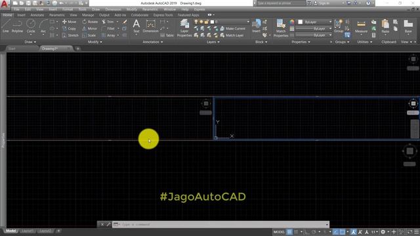Viewport: 420px width, 236px height.
Task: Open the Annotate ribbon tab
Action: click(37, 15)
